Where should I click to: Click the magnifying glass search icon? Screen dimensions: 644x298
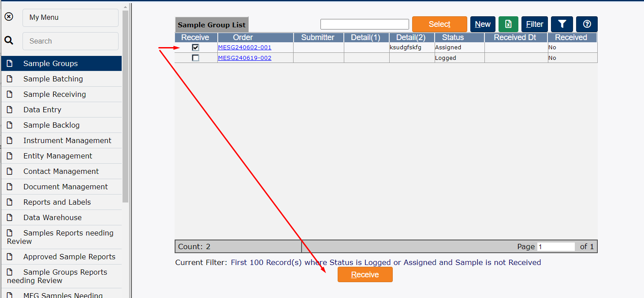click(9, 40)
